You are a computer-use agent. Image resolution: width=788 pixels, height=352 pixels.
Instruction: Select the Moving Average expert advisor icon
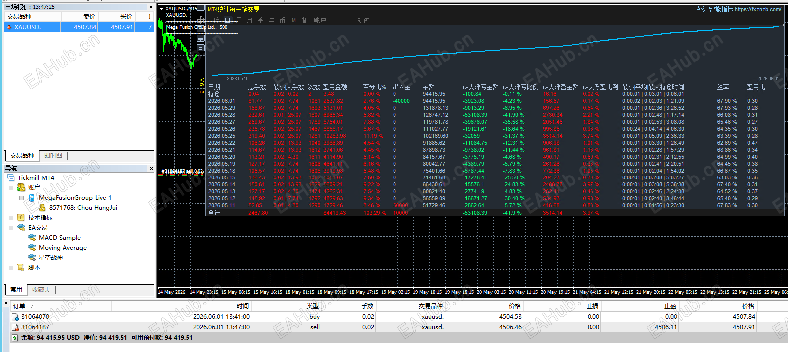[32, 247]
